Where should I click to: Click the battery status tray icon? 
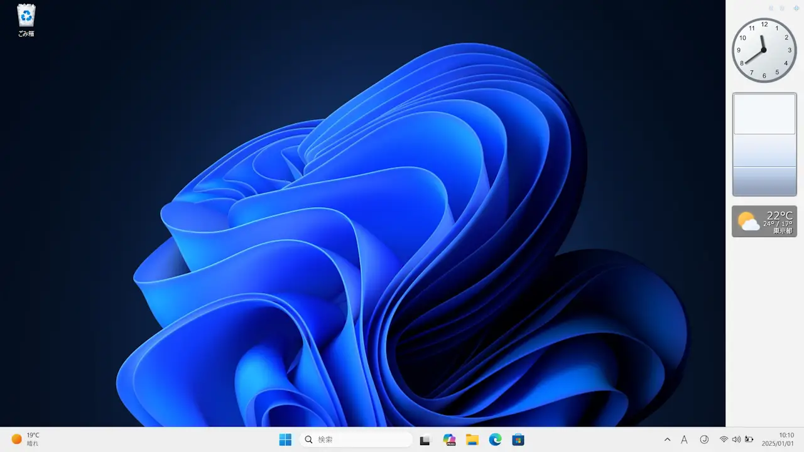coord(749,439)
